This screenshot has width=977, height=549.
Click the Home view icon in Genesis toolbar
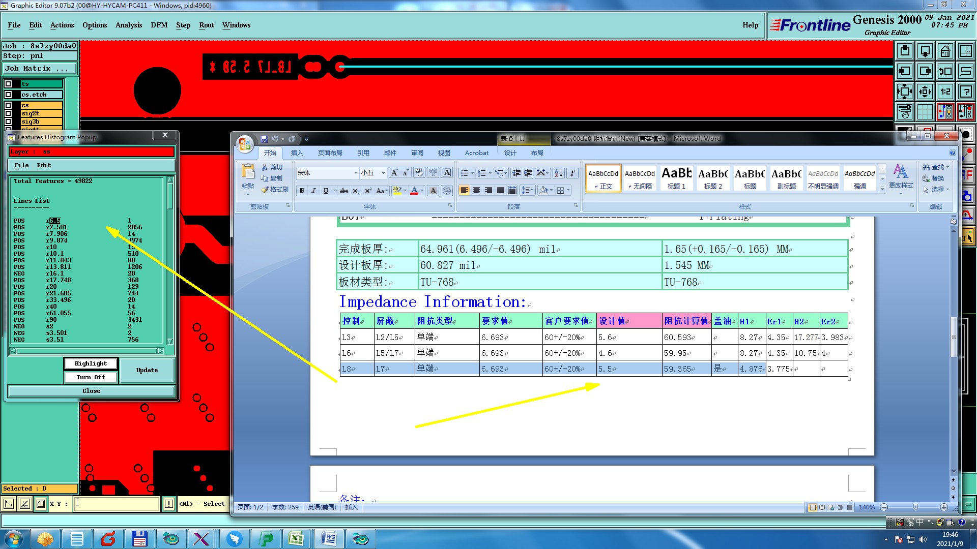[945, 51]
